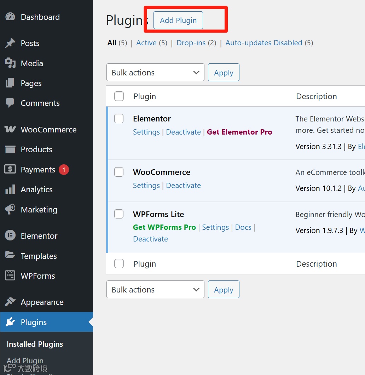Screen dimensions: 365x375
Task: Deactivate the WooCommerce plugin
Action: pos(184,186)
